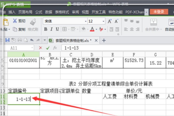
Task: Align text right
Action: coord(137,29)
